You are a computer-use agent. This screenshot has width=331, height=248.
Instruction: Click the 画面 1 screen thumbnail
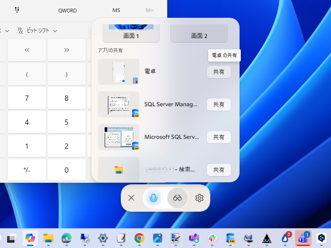click(132, 27)
